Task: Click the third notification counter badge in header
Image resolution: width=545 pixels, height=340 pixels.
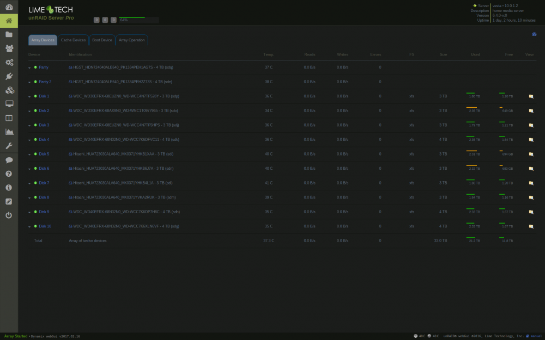Action: tap(113, 20)
